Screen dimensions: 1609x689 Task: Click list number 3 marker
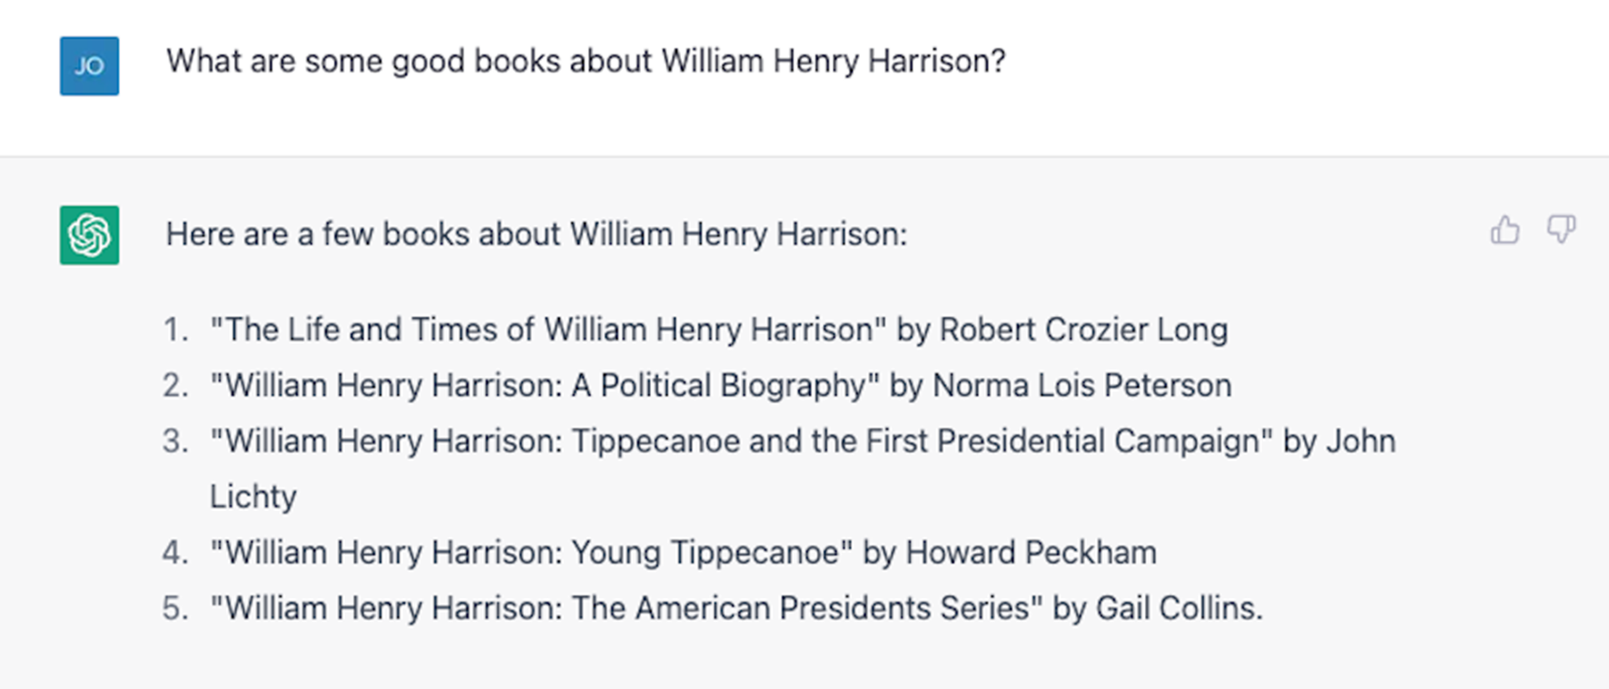coord(175,441)
